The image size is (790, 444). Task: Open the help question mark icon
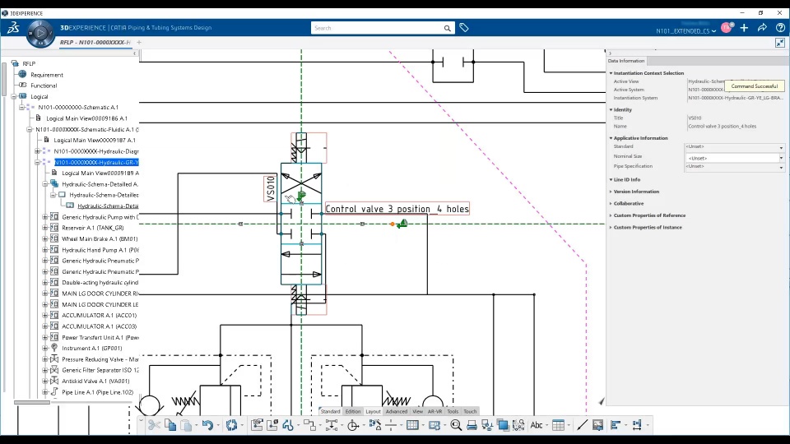coord(780,28)
